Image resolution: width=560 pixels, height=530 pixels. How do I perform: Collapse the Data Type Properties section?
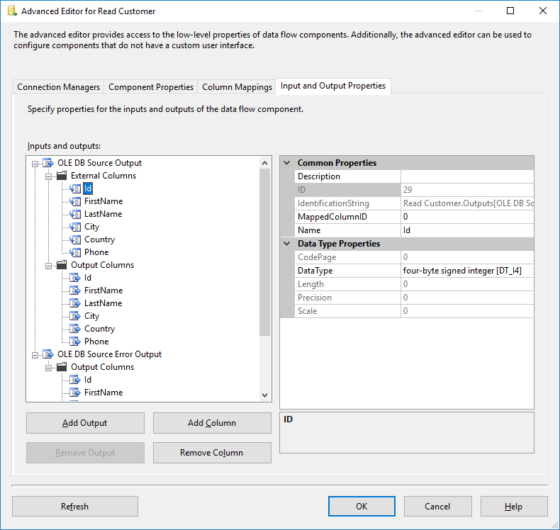click(287, 244)
